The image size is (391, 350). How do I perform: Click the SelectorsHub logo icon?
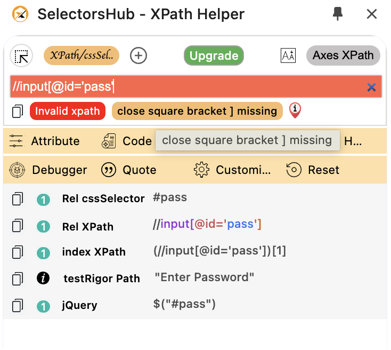pos(20,14)
